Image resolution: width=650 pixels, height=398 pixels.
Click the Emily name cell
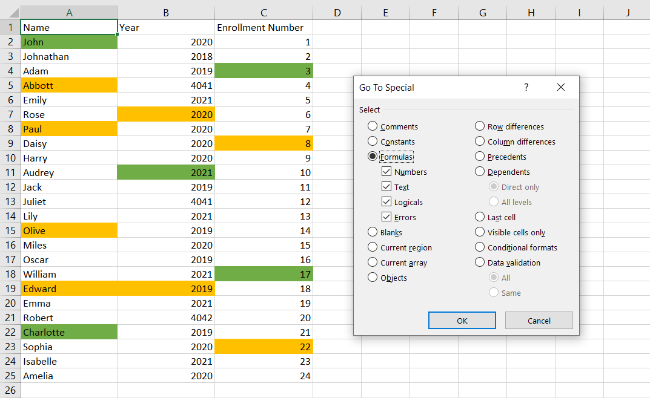pyautogui.click(x=69, y=100)
